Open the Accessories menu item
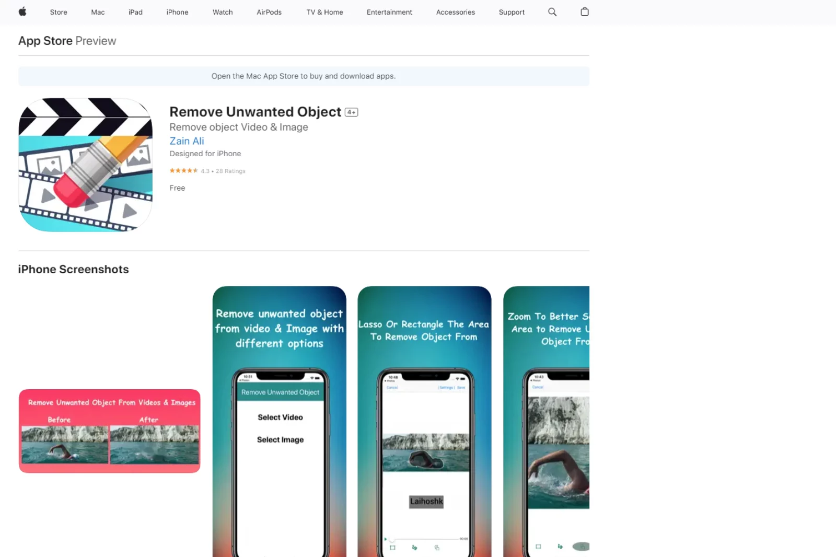Viewport: 836px width, 557px height. point(456,12)
